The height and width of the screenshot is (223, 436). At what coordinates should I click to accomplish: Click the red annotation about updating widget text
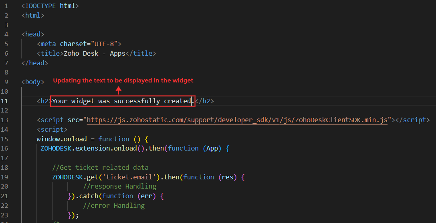[123, 80]
